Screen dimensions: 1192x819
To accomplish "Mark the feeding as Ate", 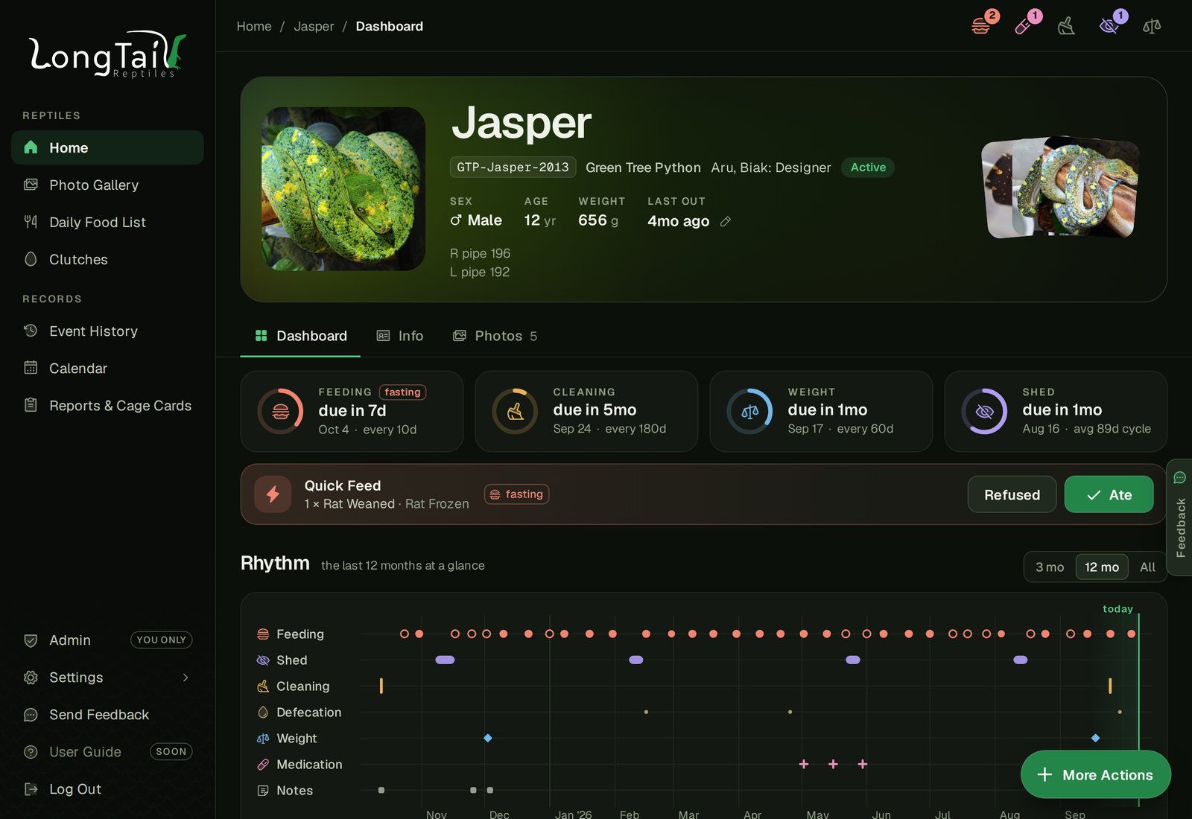I will tap(1109, 494).
